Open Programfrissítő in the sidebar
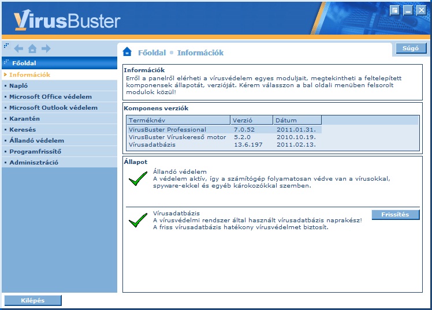 pyautogui.click(x=59, y=151)
